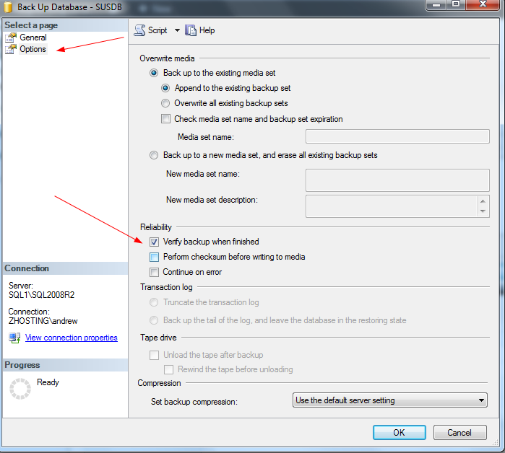Enable Check media set name and expiration
Viewport: 505px width, 453px height.
(165, 119)
